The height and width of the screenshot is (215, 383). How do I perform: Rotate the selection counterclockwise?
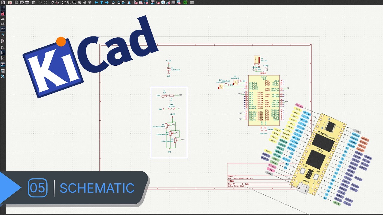click(113, 2)
